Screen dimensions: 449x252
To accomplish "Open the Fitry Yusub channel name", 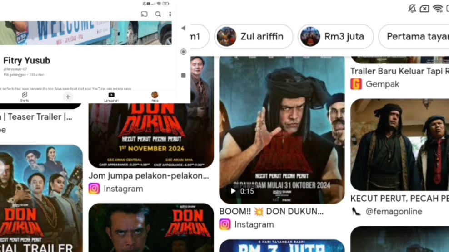I will (x=27, y=61).
